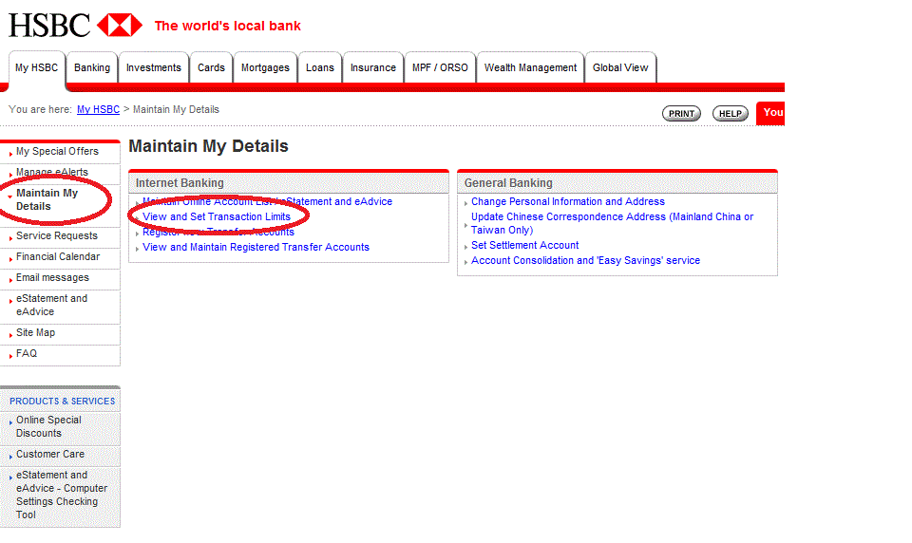
Task: Open View and Maintain Registered Transfer Accounts
Action: pyautogui.click(x=256, y=247)
